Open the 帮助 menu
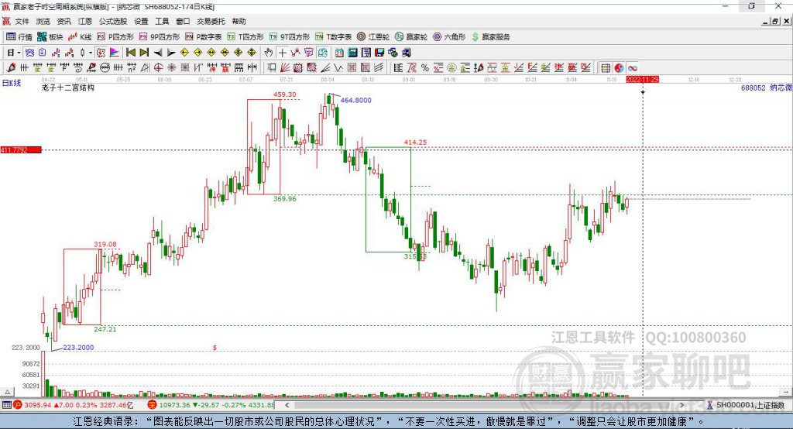Viewport: 793px width, 429px height. 239,21
